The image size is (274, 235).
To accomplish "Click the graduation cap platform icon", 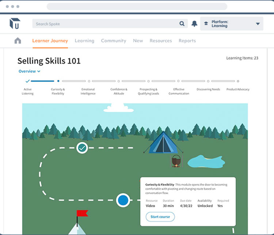I will pyautogui.click(x=206, y=24).
